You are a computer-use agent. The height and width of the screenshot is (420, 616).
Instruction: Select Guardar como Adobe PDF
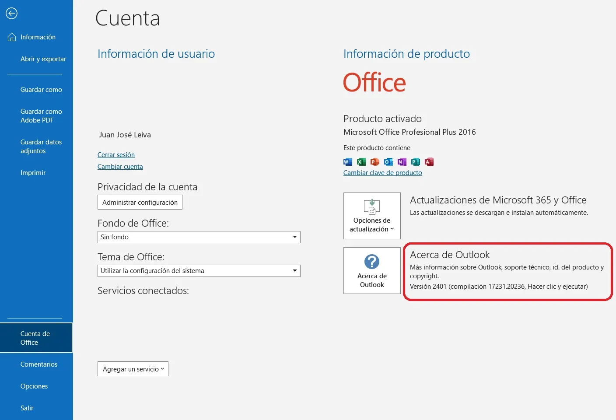(41, 116)
